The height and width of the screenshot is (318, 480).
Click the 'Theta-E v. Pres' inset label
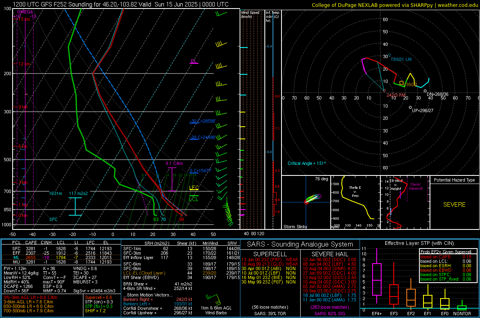tap(355, 191)
